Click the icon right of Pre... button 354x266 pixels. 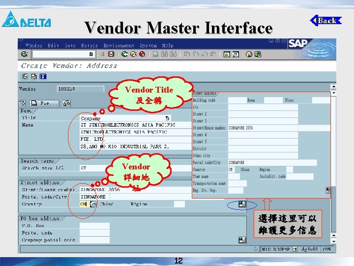click(x=66, y=103)
